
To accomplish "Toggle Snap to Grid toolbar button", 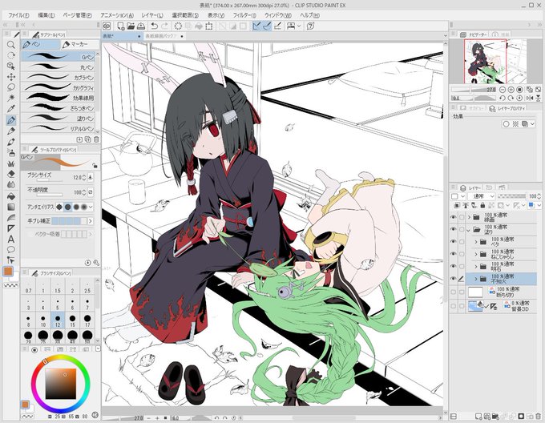I will pos(278,26).
